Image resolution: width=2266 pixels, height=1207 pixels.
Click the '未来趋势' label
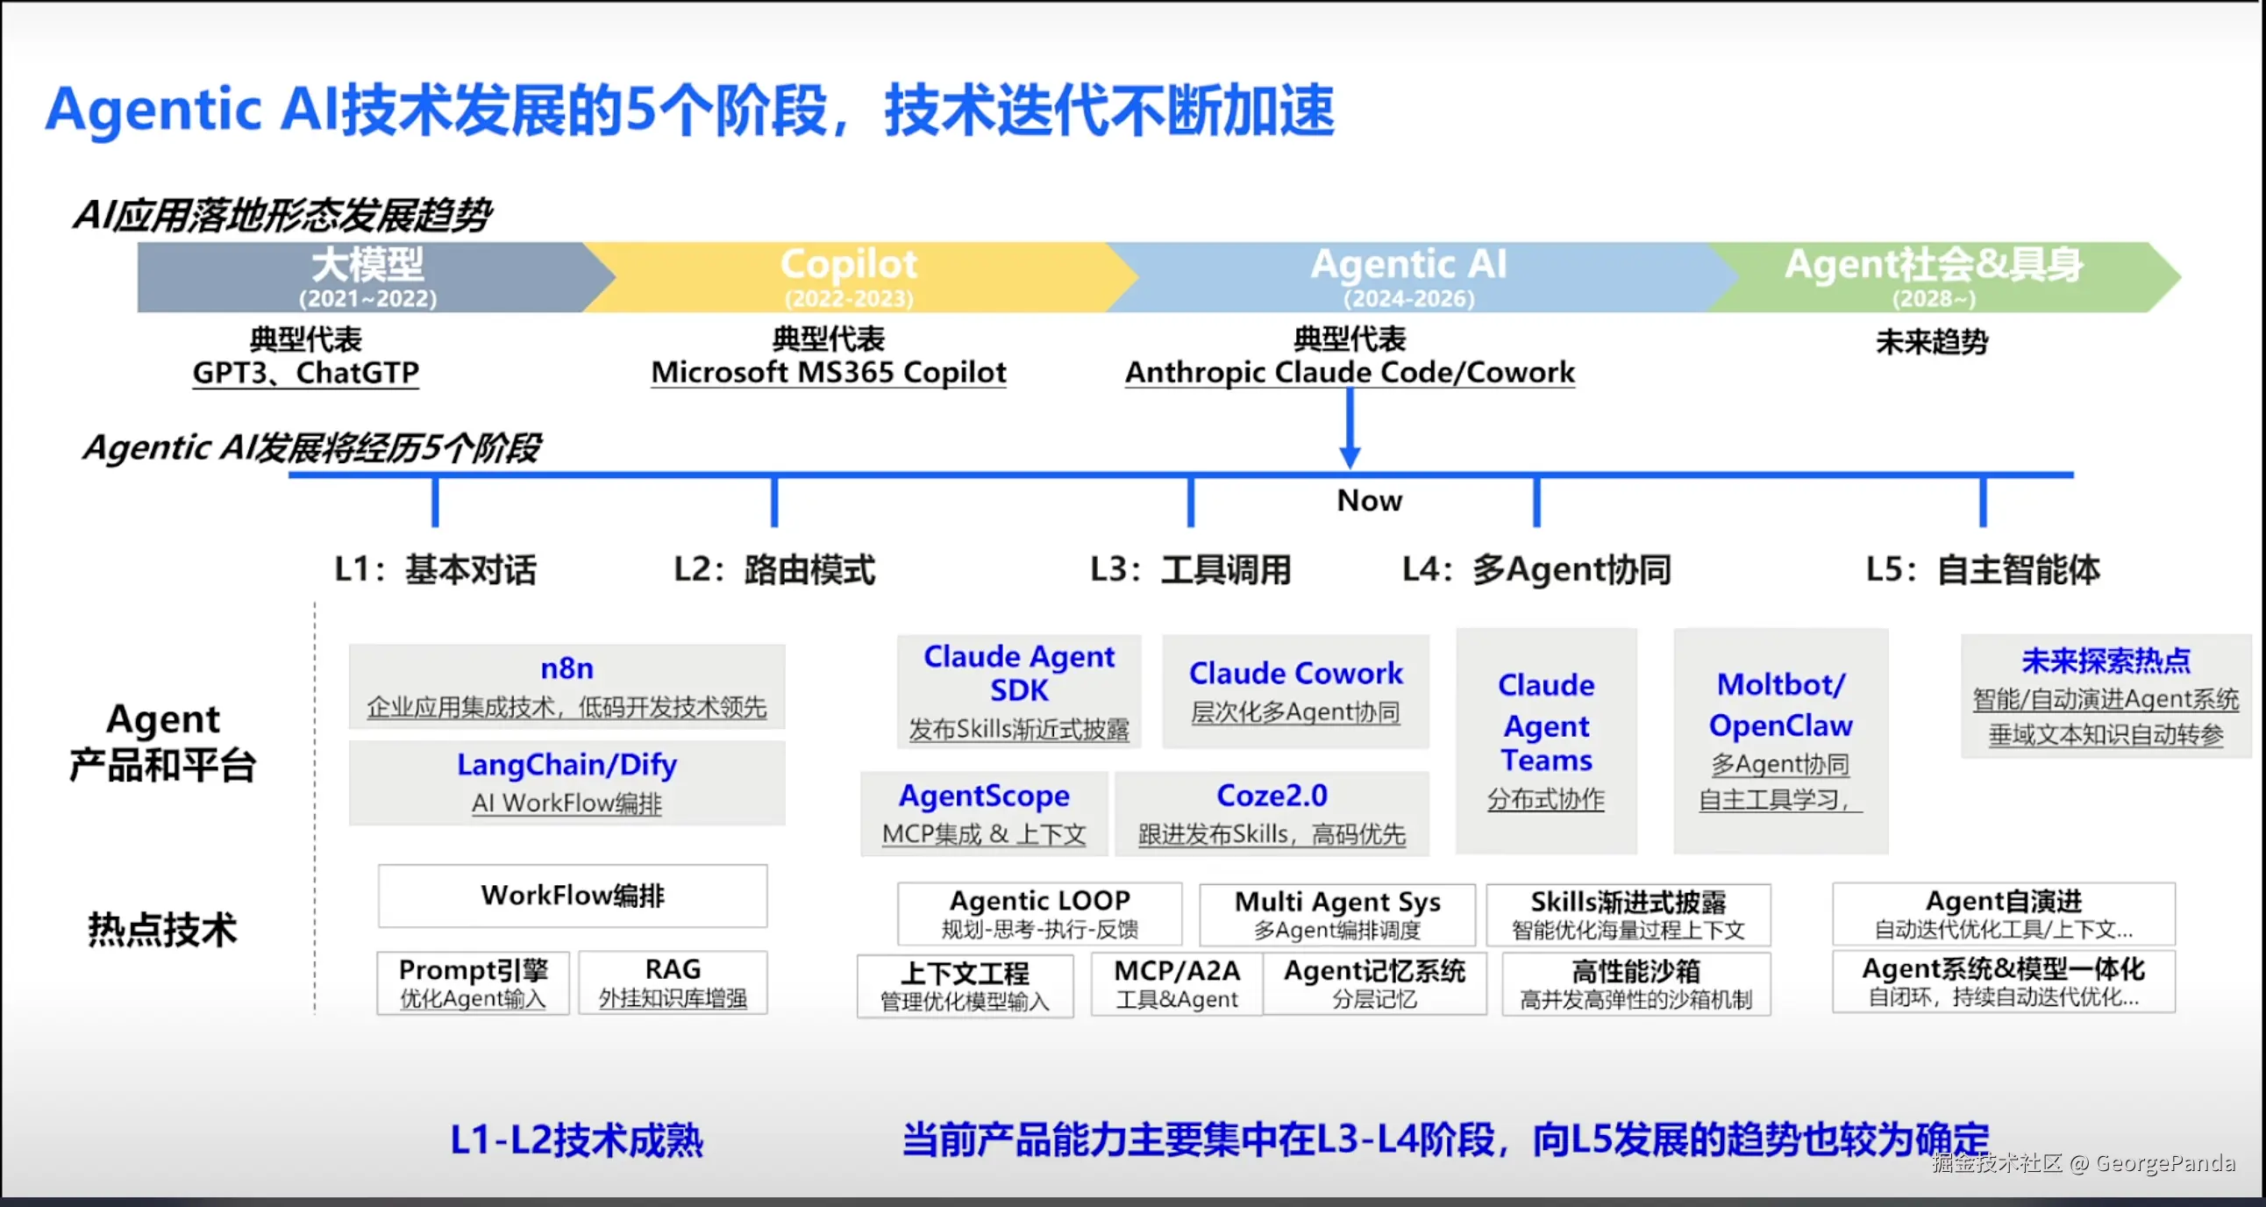click(x=1932, y=340)
